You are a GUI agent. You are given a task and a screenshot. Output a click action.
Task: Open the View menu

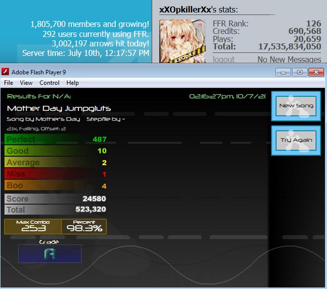click(x=26, y=83)
